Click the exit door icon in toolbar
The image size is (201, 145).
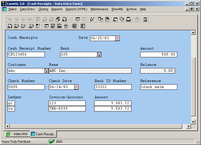tap(145, 19)
